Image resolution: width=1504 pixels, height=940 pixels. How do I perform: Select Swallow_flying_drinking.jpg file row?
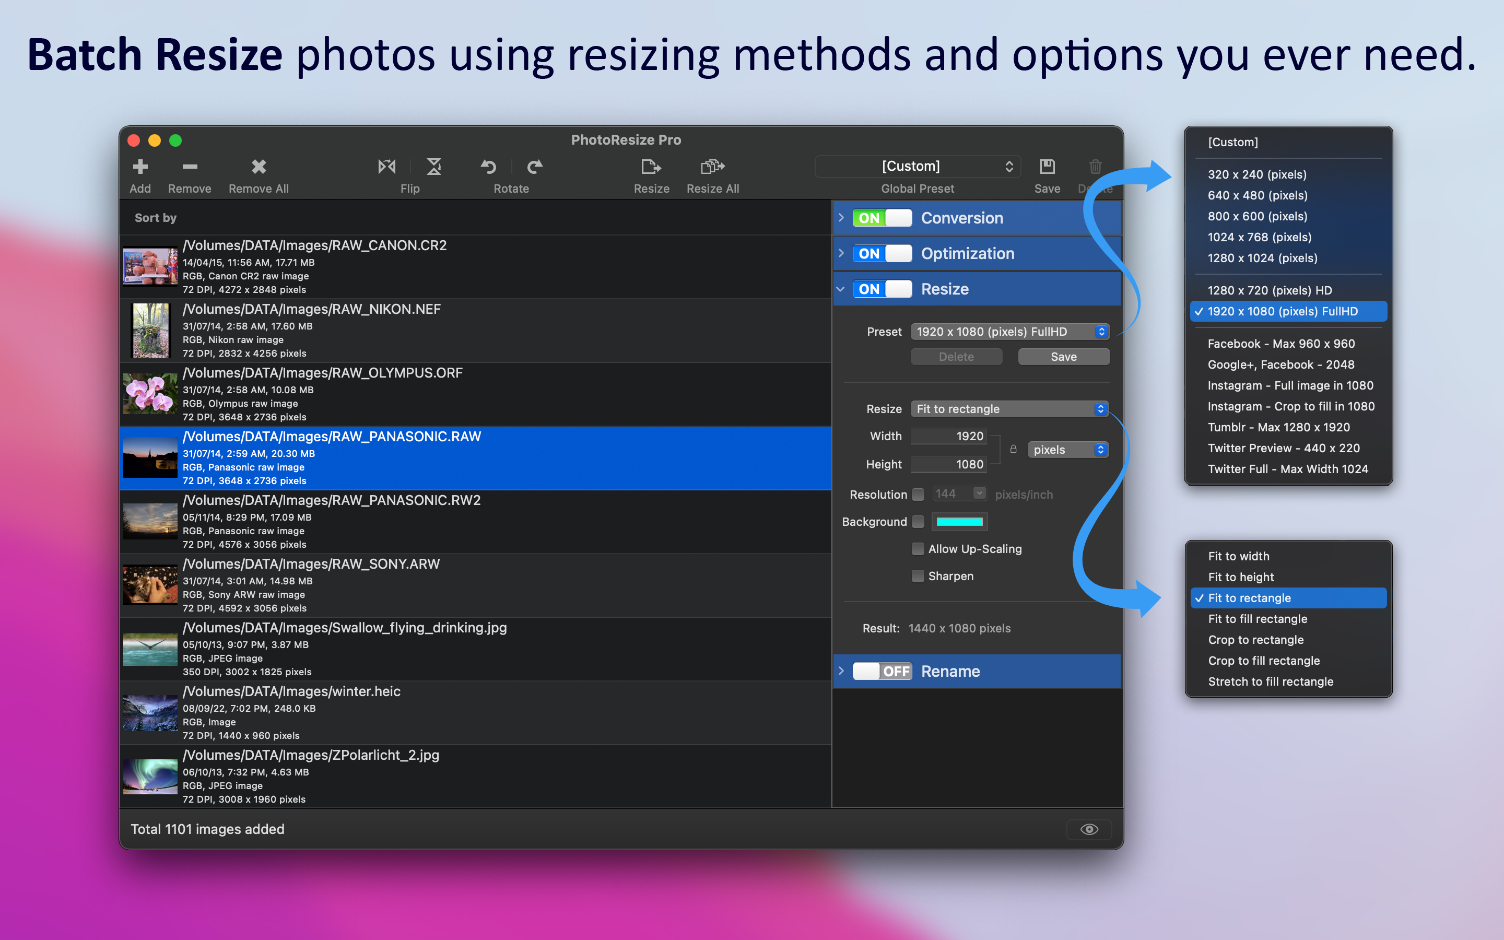coord(475,649)
